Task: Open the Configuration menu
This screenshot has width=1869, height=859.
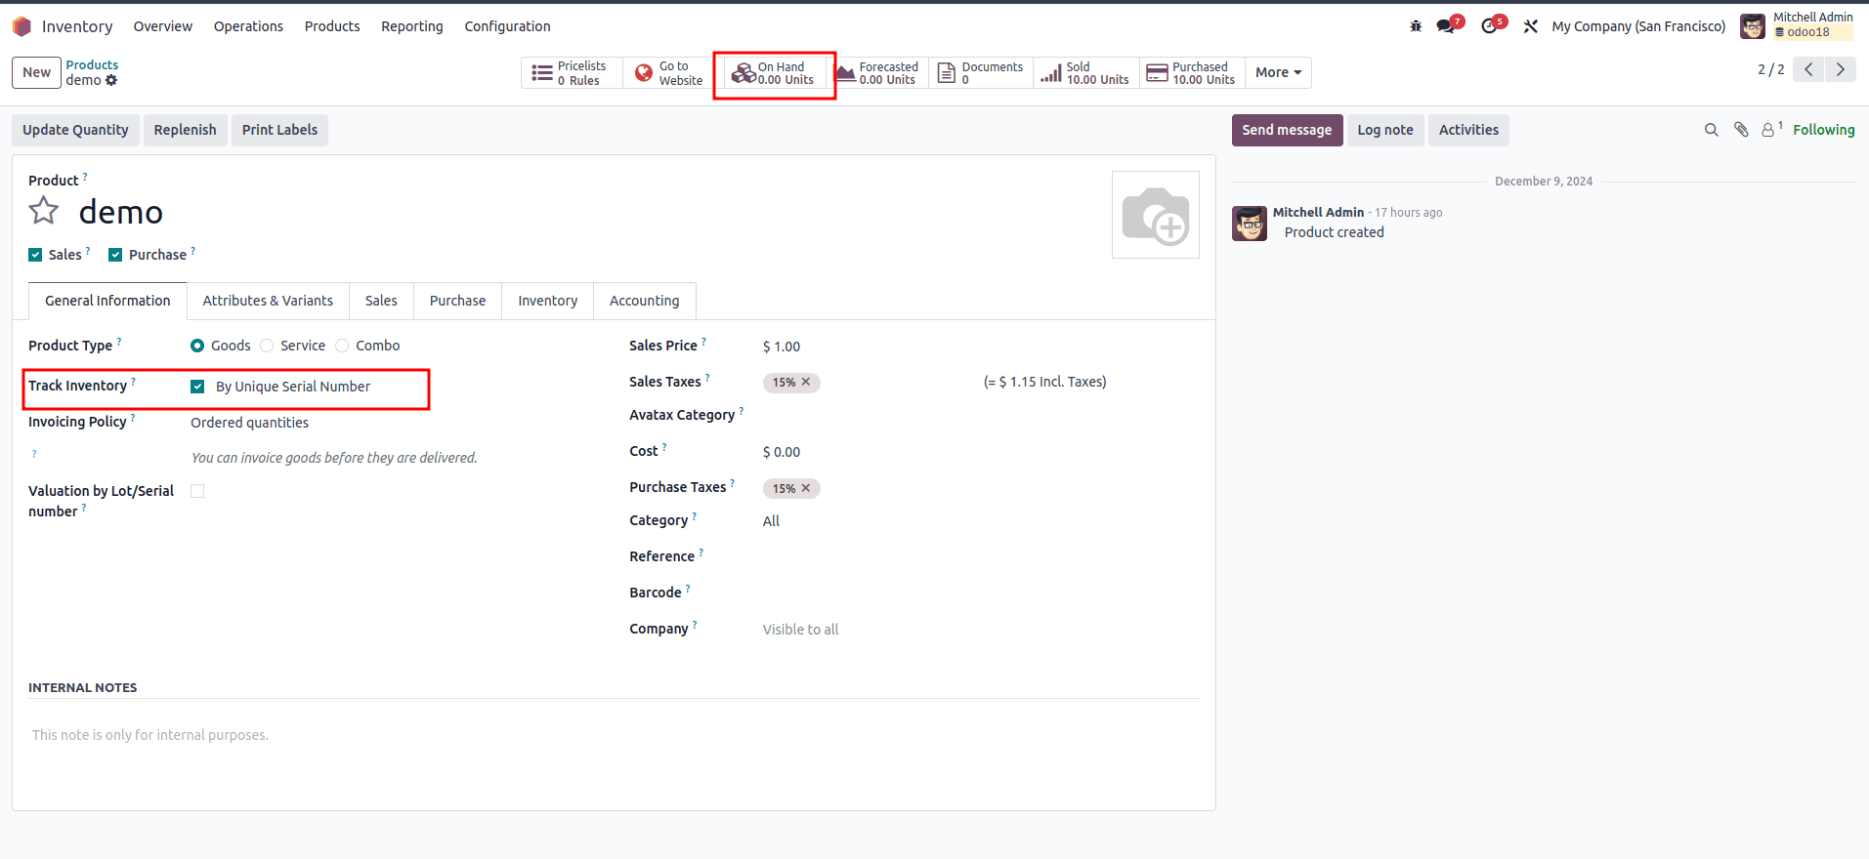Action: coord(507,26)
